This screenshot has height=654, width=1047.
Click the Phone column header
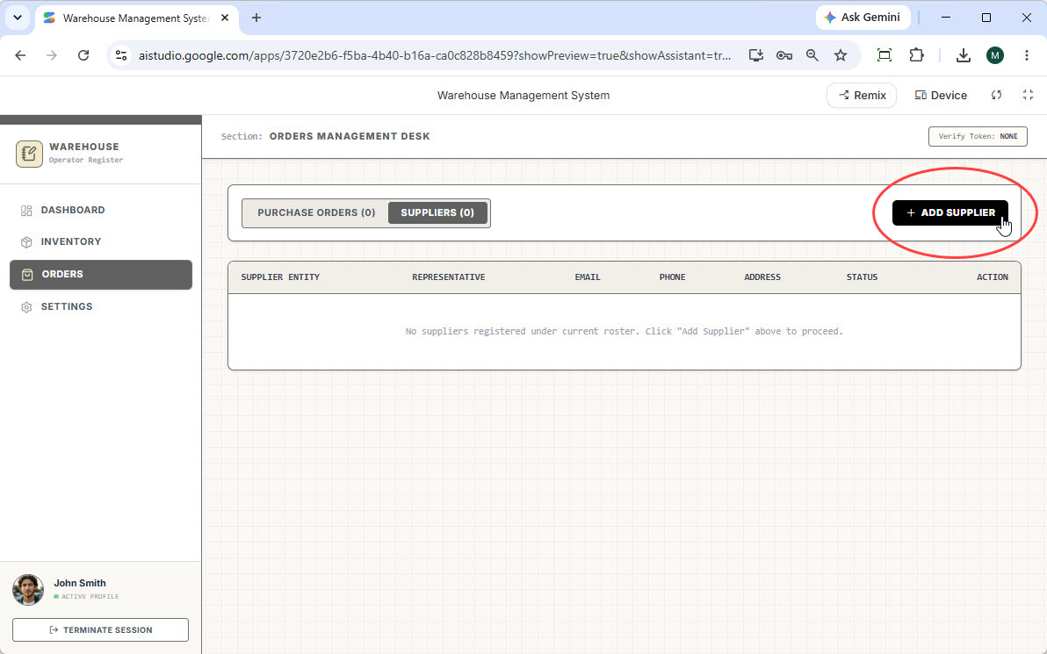click(673, 277)
